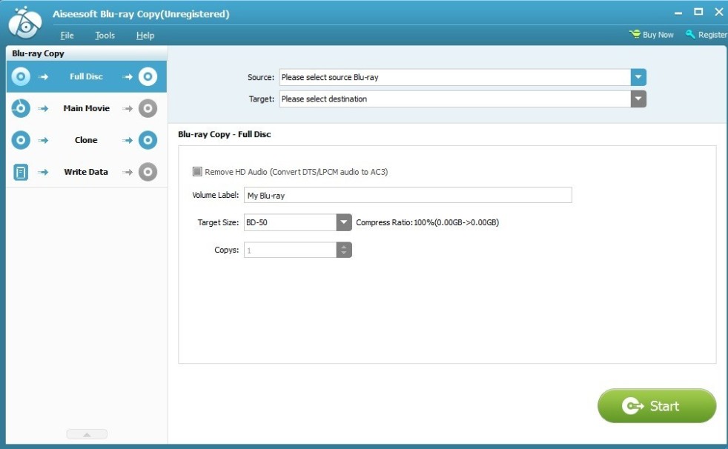
Task: Click the Register key icon
Action: (x=690, y=34)
